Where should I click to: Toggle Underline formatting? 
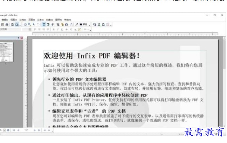click(62, 30)
